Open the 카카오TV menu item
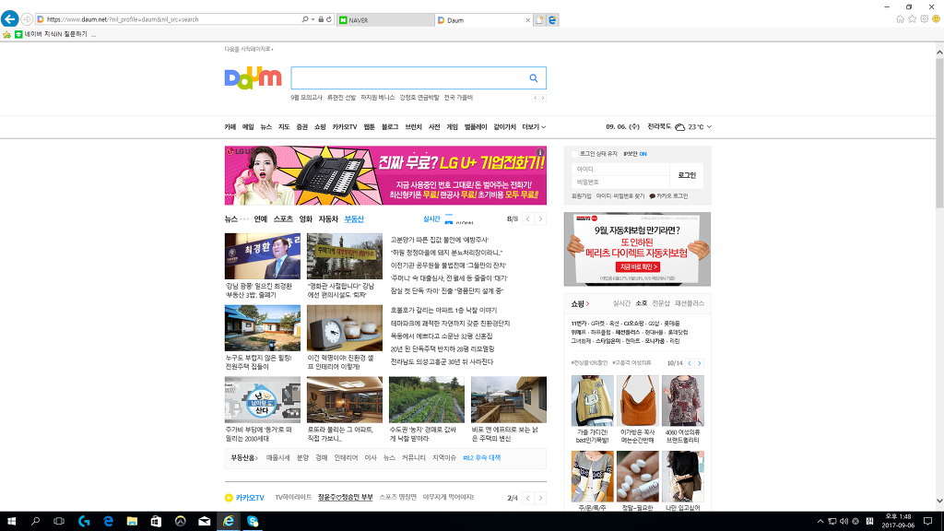The height and width of the screenshot is (531, 944). 345,127
